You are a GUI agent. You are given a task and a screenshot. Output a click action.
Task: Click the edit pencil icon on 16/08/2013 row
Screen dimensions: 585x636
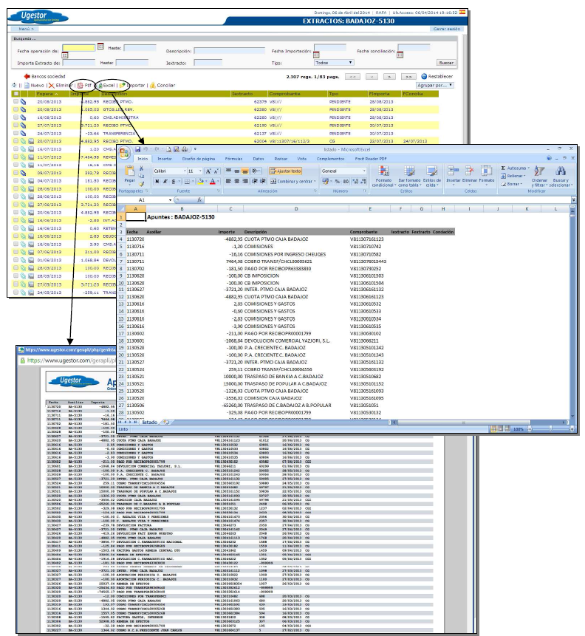23,117
